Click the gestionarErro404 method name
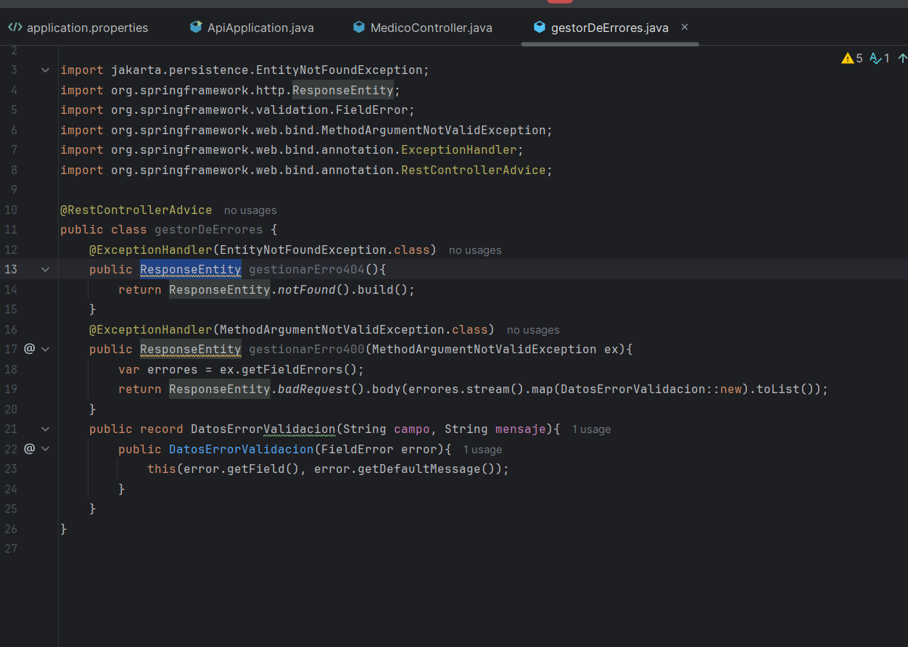The width and height of the screenshot is (908, 647). (x=307, y=270)
